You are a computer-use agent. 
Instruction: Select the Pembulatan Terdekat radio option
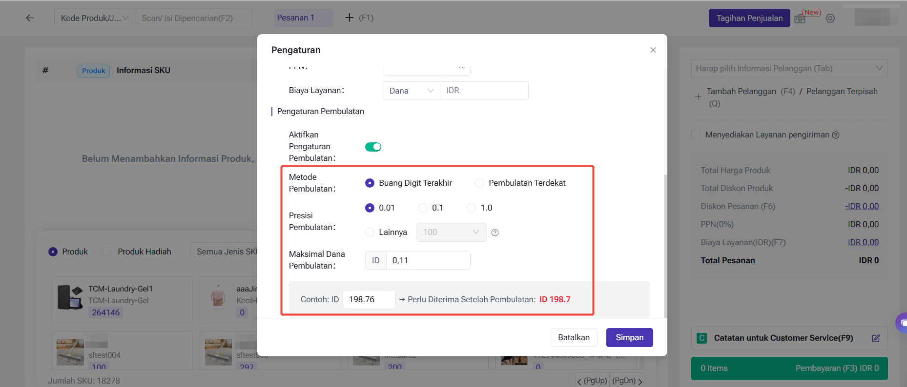tap(480, 183)
